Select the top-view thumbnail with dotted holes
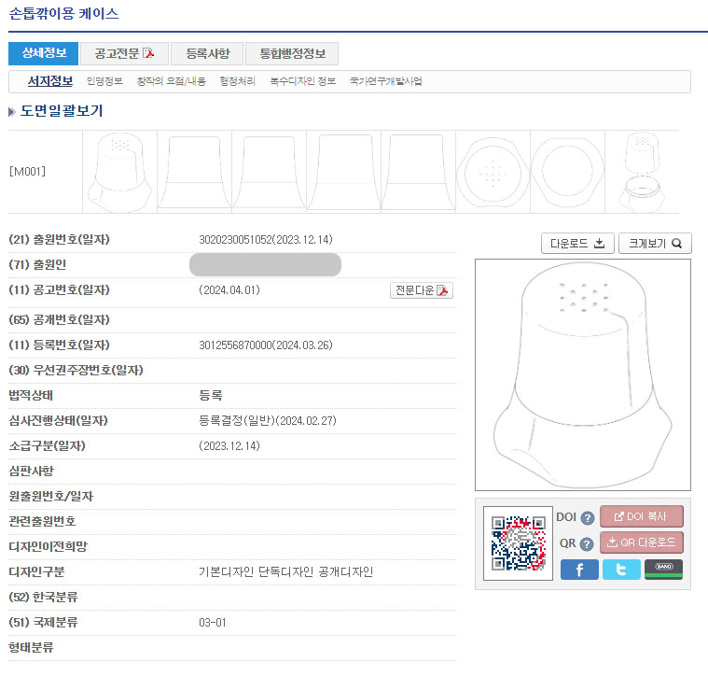Image resolution: width=708 pixels, height=676 pixels. (x=496, y=172)
